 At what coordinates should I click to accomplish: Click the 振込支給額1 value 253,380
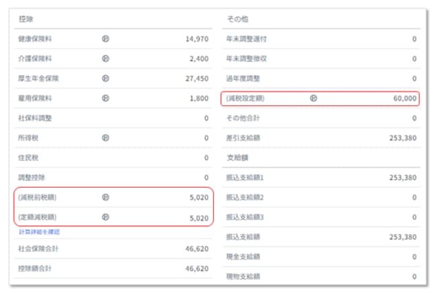pos(403,178)
